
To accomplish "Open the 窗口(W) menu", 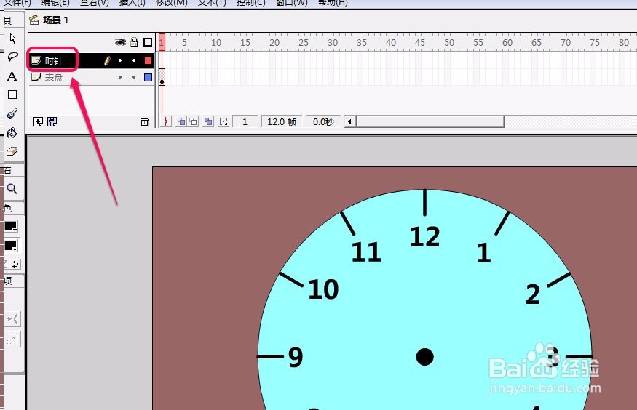I will [292, 2].
